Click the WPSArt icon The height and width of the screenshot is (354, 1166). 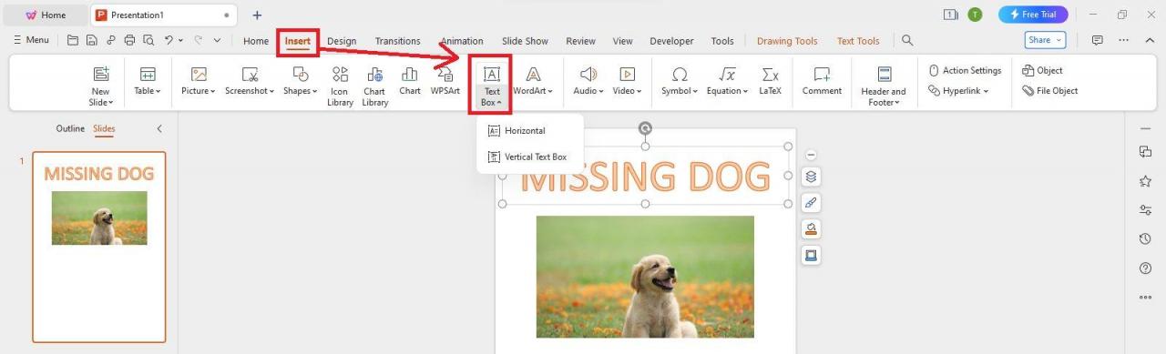tap(445, 80)
